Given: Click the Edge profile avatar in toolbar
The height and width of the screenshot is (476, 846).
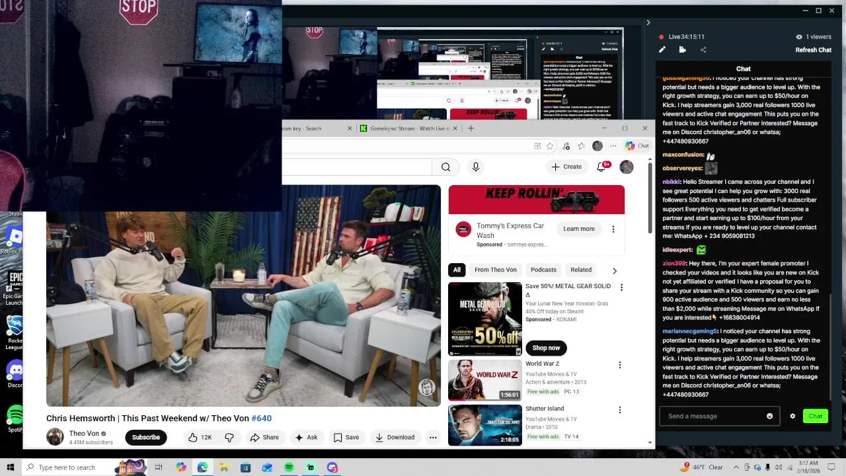Looking at the screenshot, I should [x=597, y=146].
